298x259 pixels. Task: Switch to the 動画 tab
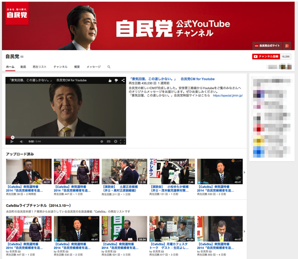coord(23,67)
